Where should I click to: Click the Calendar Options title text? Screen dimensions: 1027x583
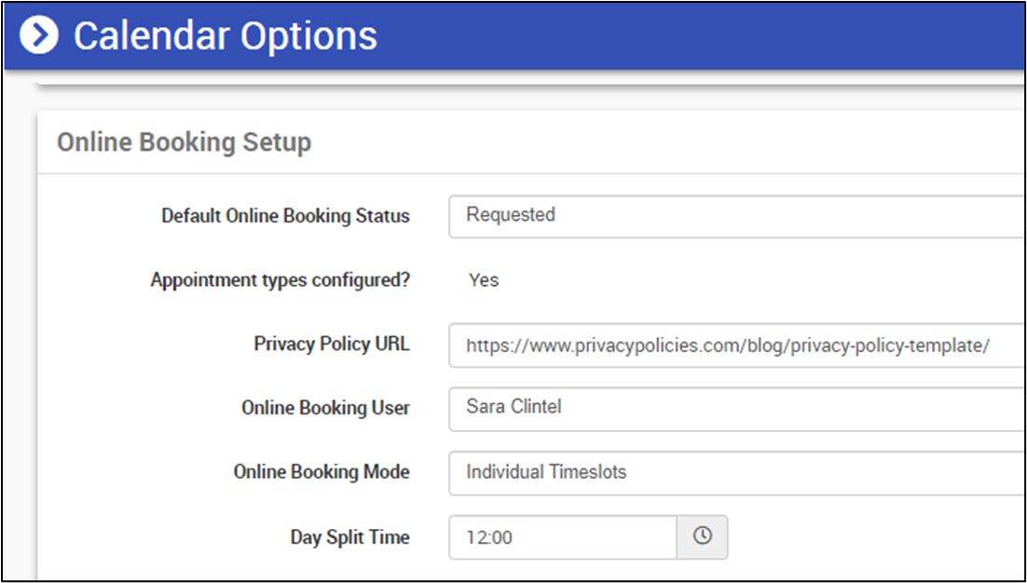click(x=226, y=36)
